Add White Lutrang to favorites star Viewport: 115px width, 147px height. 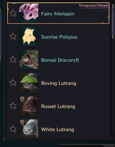coord(13,129)
